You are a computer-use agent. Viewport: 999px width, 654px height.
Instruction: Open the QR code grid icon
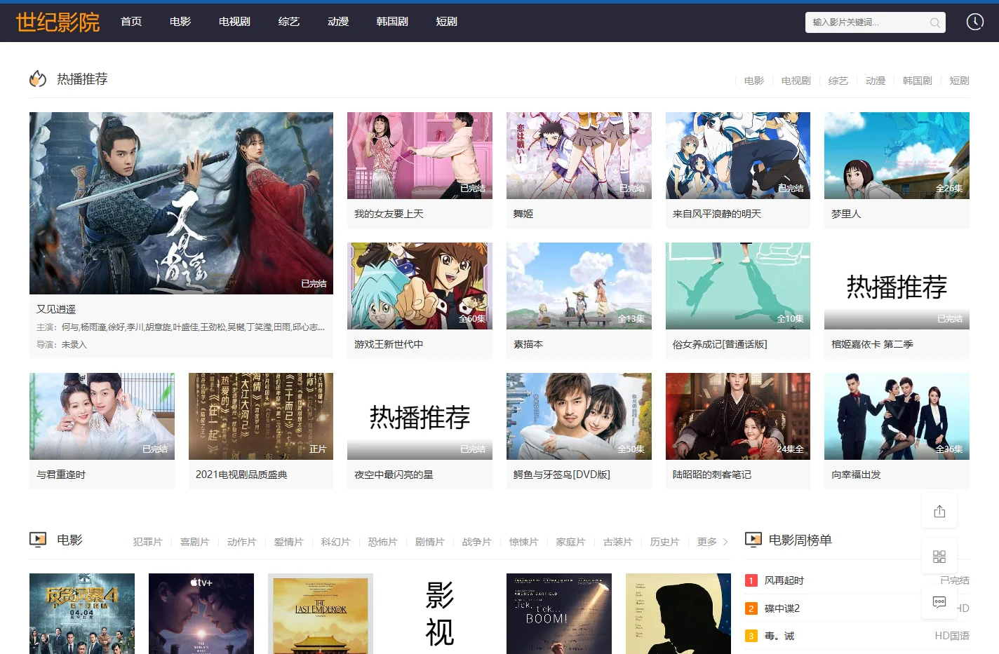939,557
